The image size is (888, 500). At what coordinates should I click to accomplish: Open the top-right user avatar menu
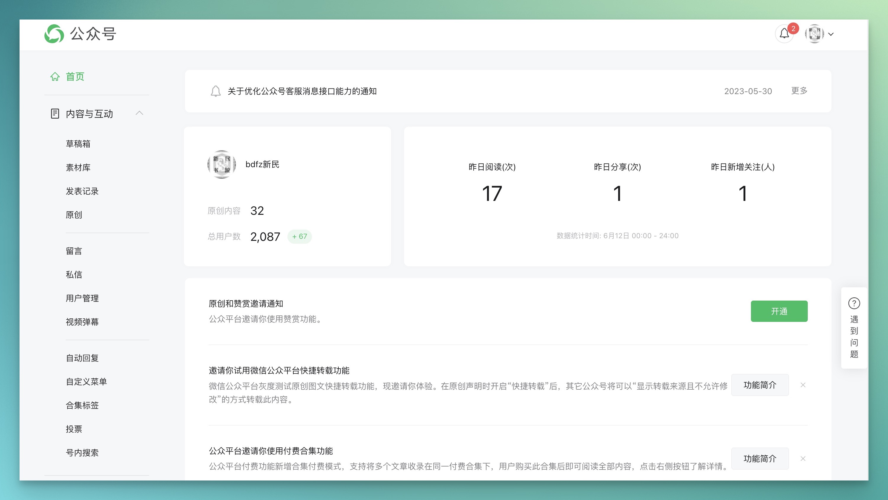(x=814, y=34)
